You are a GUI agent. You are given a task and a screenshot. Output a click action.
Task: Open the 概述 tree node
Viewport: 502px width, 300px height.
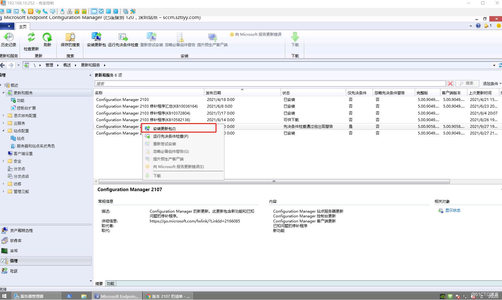14,85
